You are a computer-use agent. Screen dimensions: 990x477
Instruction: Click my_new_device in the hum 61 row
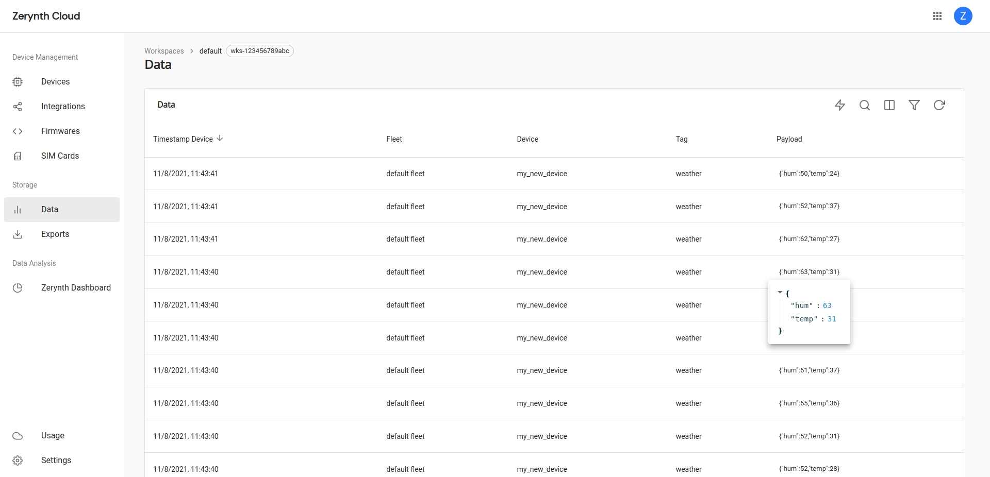(542, 370)
